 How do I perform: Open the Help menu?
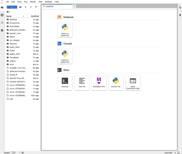tap(57, 2)
